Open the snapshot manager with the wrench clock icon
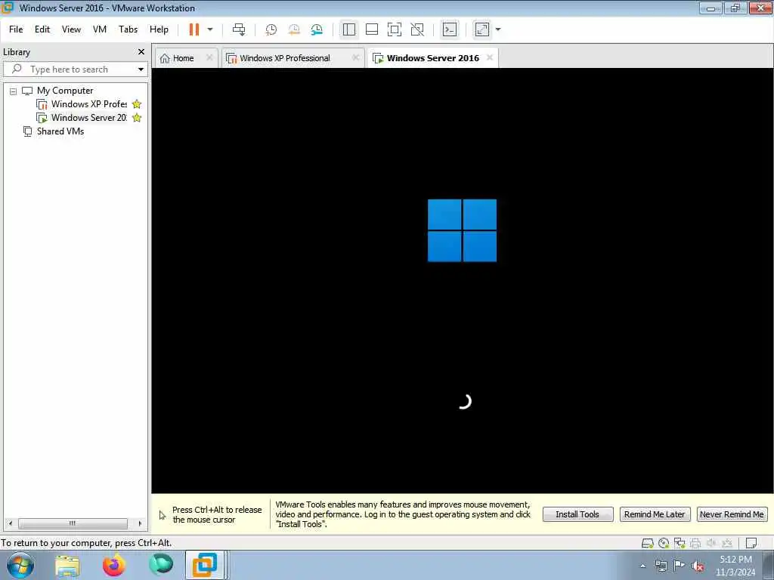Image resolution: width=774 pixels, height=580 pixels. [x=317, y=29]
